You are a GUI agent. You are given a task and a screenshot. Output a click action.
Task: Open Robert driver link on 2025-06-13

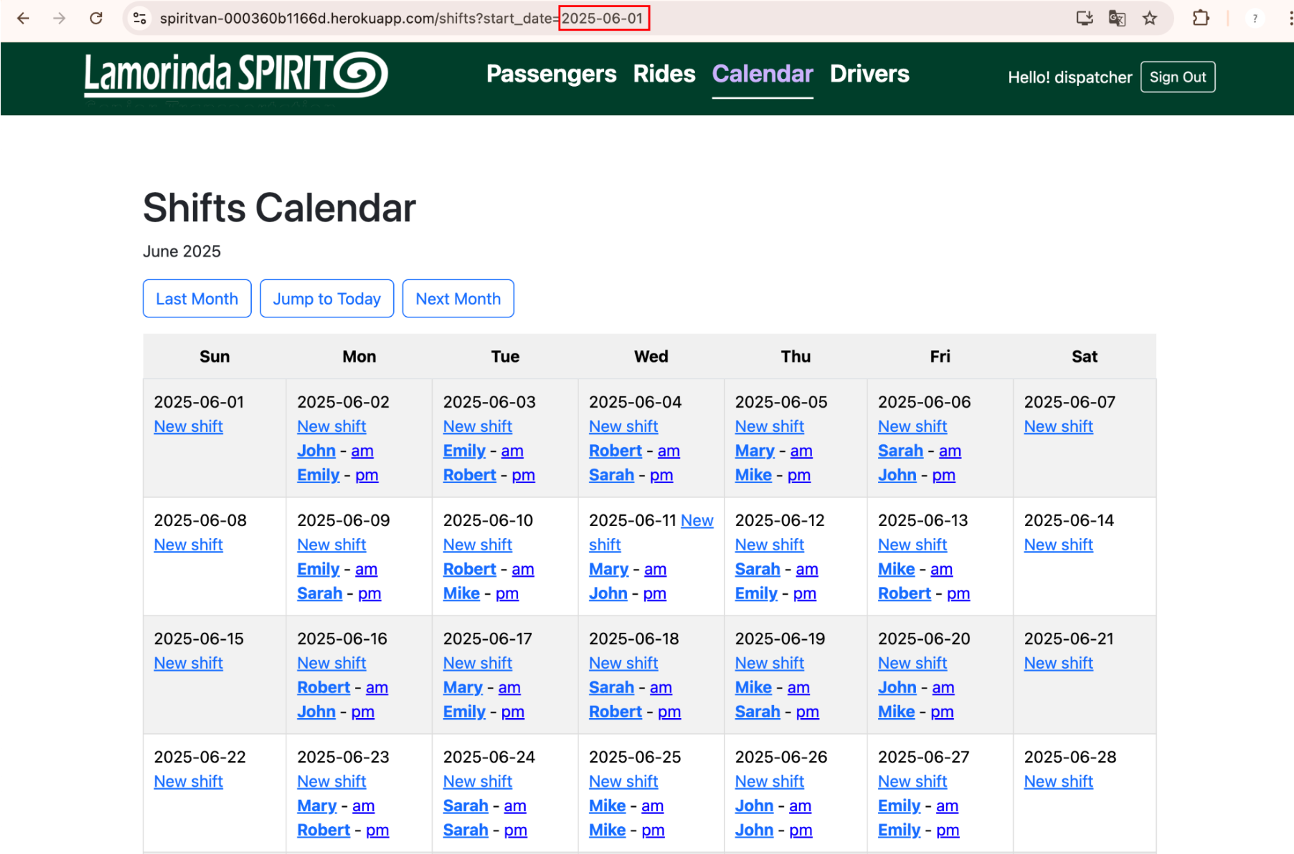pos(904,593)
